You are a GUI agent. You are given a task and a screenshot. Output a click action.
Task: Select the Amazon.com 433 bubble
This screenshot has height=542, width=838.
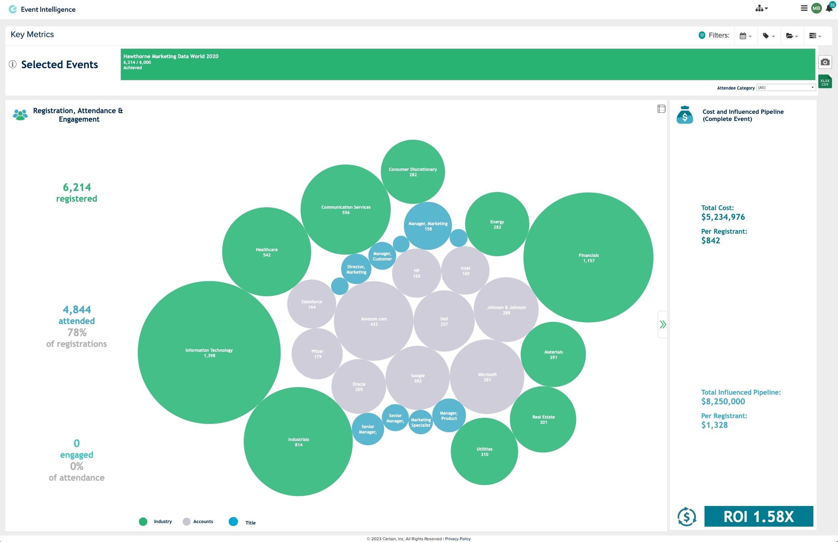pos(374,321)
